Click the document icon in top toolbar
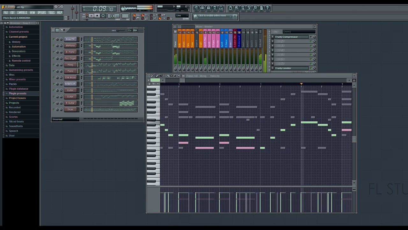Screen dimensions: 408x230 click(261, 8)
